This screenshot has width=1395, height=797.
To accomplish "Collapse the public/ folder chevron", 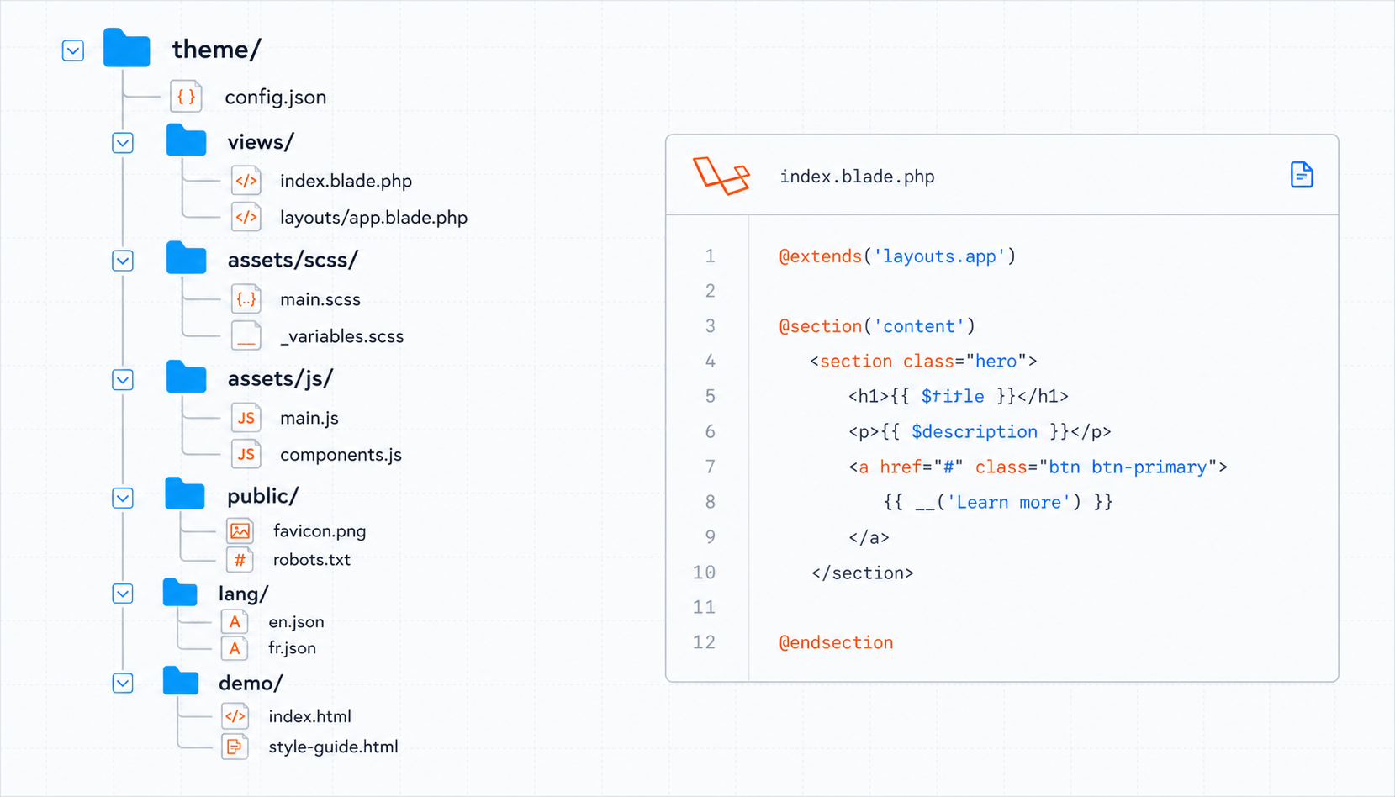I will point(123,498).
